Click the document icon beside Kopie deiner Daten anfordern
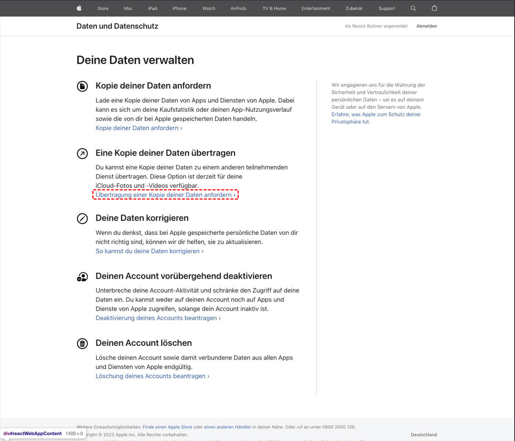 point(82,86)
